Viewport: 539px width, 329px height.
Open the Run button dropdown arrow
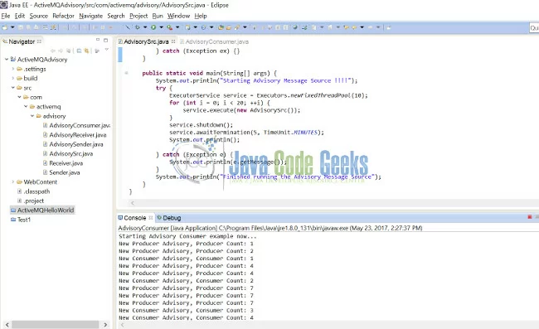coord(161,27)
